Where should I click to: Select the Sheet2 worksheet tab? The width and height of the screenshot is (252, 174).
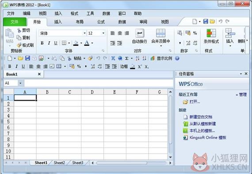[x=59, y=163]
